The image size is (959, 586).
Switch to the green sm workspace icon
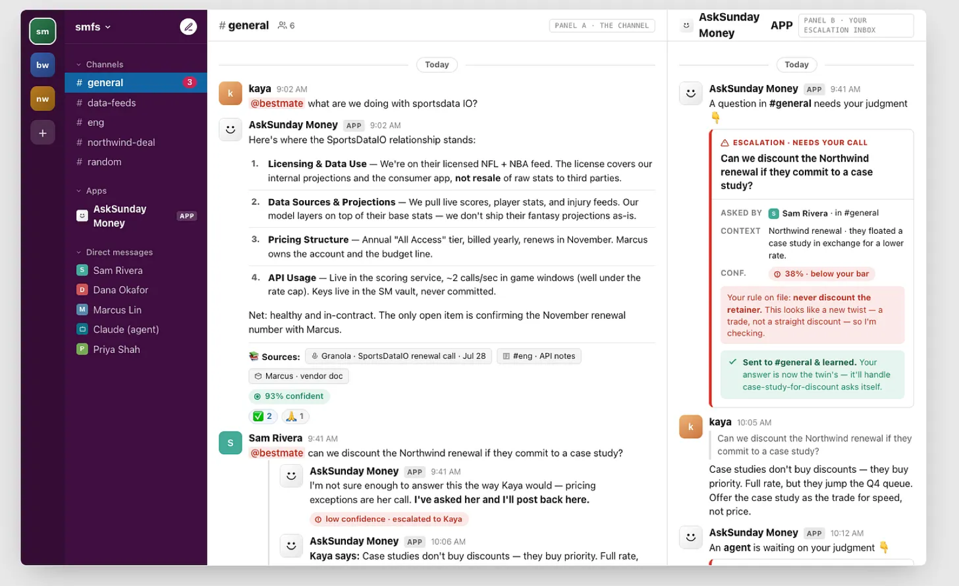coord(43,32)
